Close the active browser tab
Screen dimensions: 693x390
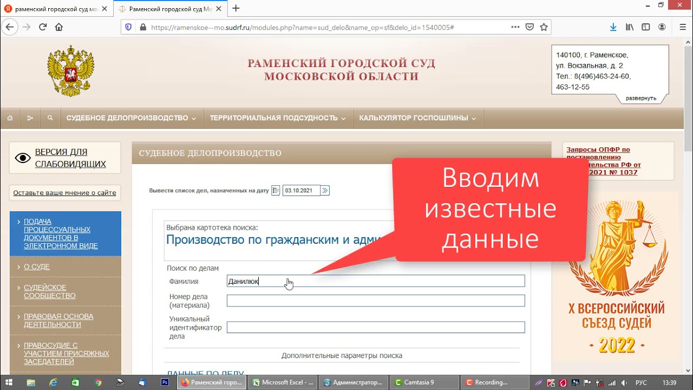tap(219, 9)
